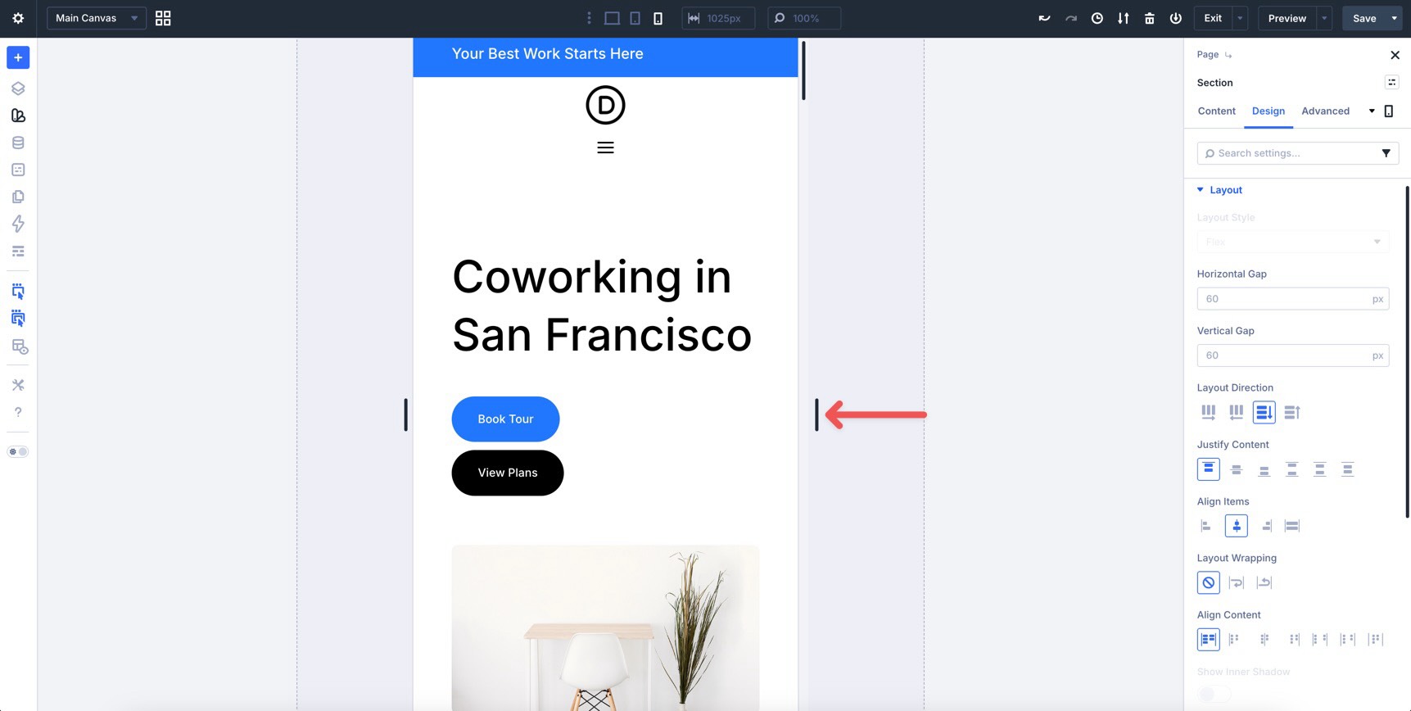The width and height of the screenshot is (1411, 711).
Task: Open builder settings gear icon
Action: [x=18, y=18]
